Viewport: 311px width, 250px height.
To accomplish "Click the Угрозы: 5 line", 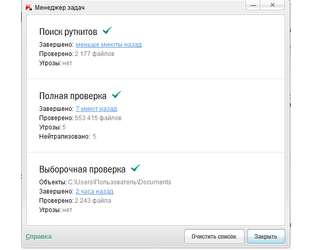I will (x=53, y=127).
